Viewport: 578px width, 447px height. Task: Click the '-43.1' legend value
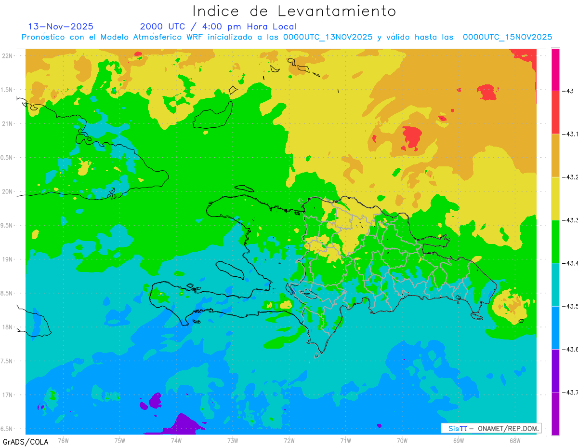(571, 134)
